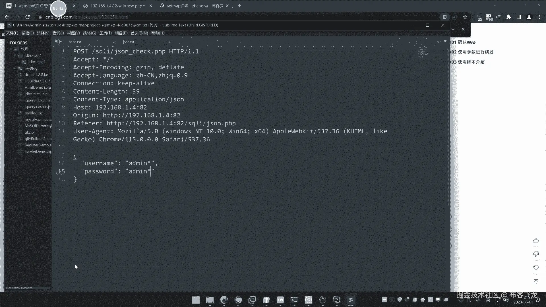Open the jquery.cookie.js file

37,107
